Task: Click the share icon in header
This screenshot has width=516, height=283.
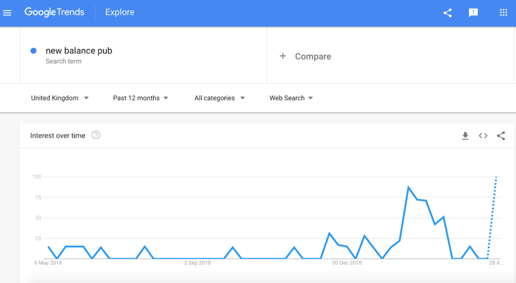Action: [x=447, y=13]
